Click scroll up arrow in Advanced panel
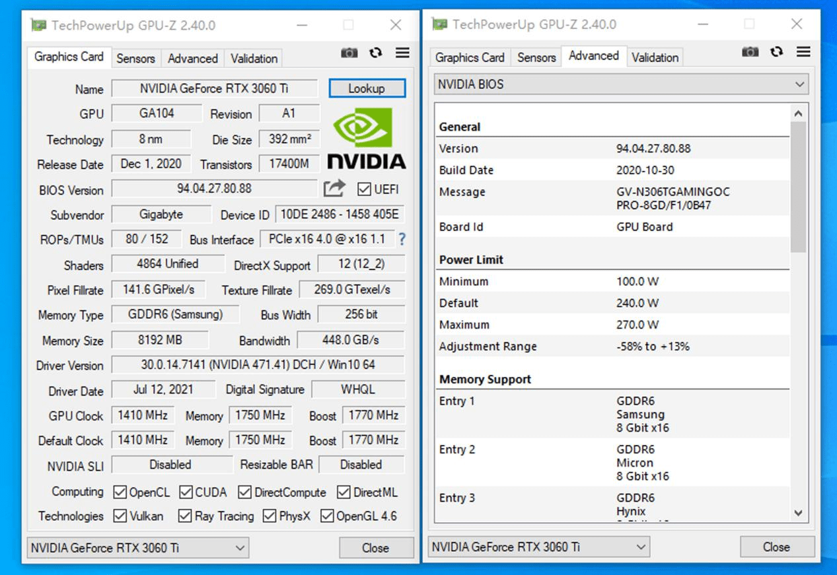 coord(798,114)
